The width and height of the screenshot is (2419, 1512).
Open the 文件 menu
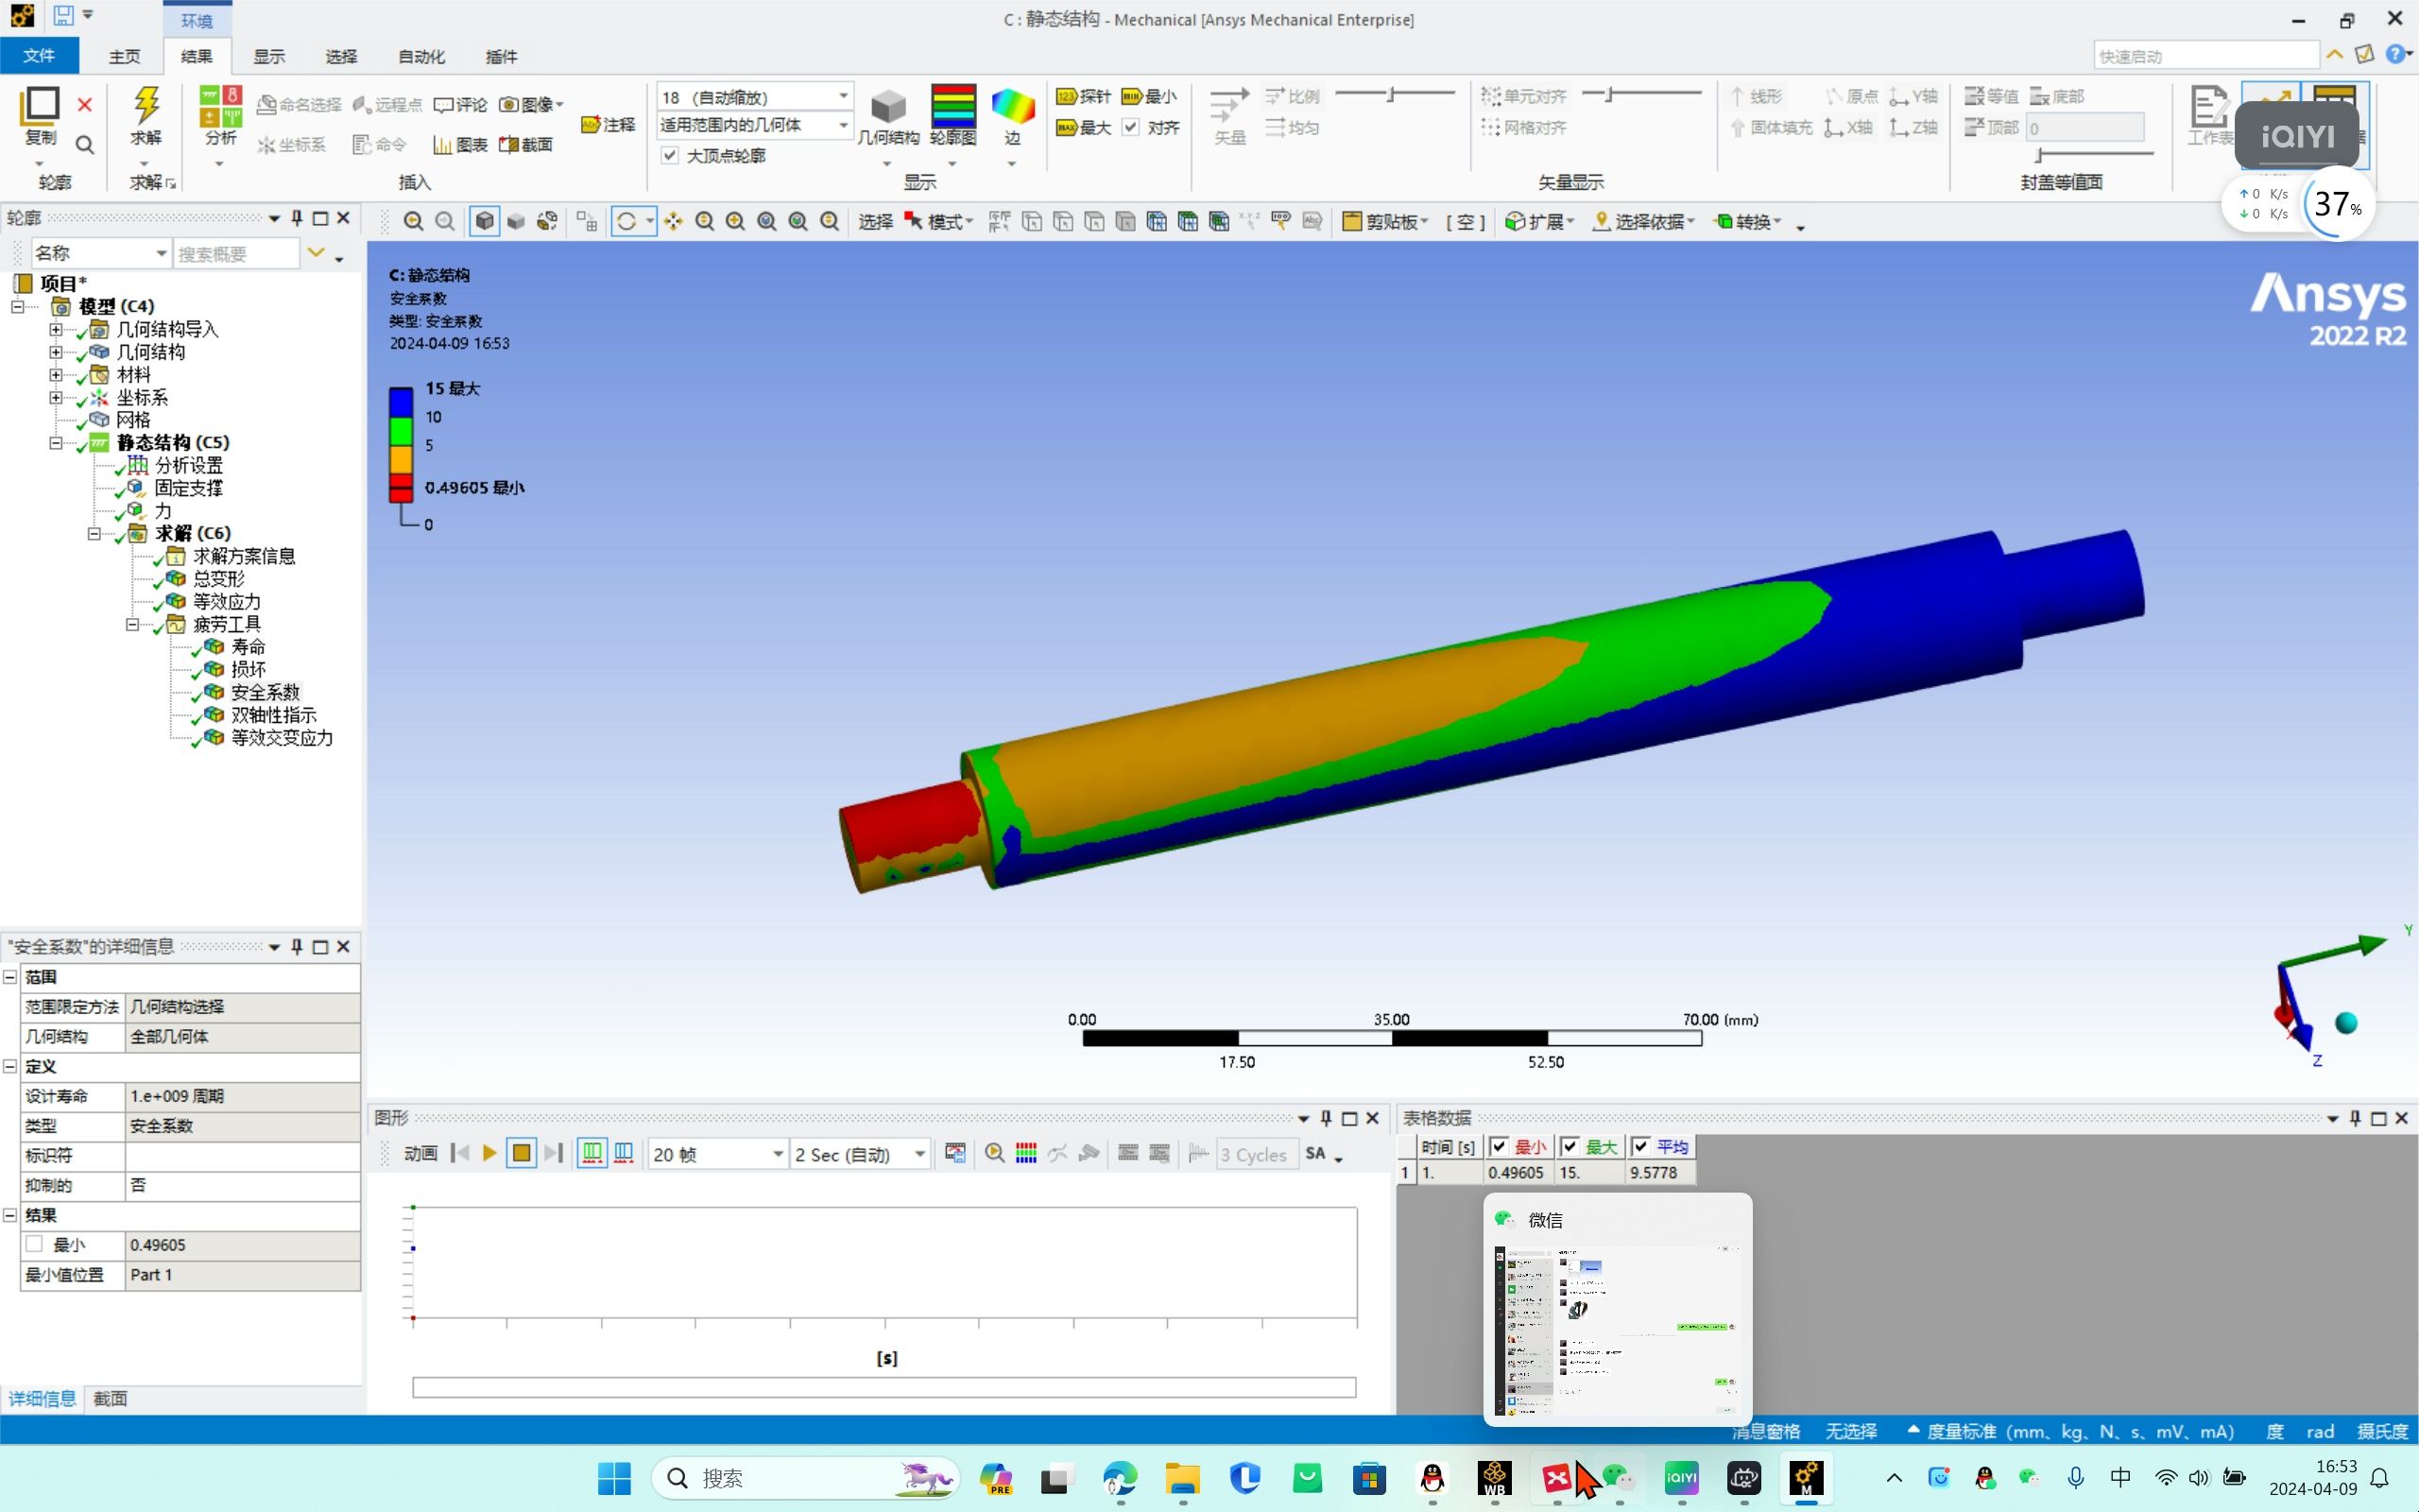point(39,56)
